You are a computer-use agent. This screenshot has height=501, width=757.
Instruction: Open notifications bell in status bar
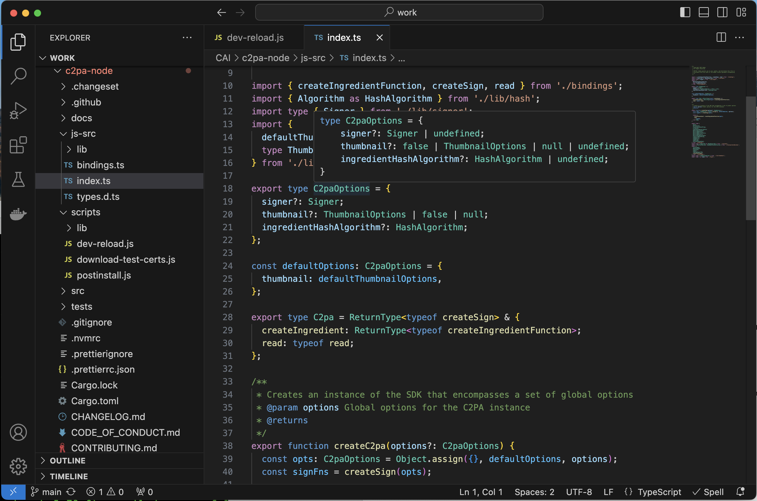click(740, 492)
